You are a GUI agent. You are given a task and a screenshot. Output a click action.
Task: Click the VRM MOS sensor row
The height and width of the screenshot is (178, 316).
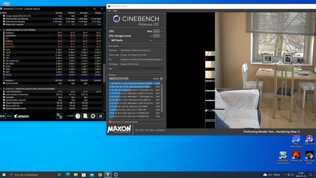(51, 44)
